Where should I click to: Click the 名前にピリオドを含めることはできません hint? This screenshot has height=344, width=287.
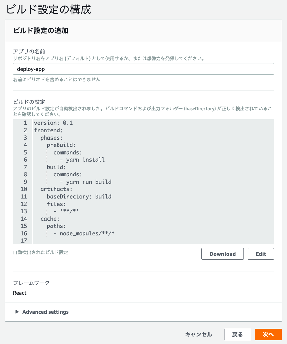click(x=56, y=80)
